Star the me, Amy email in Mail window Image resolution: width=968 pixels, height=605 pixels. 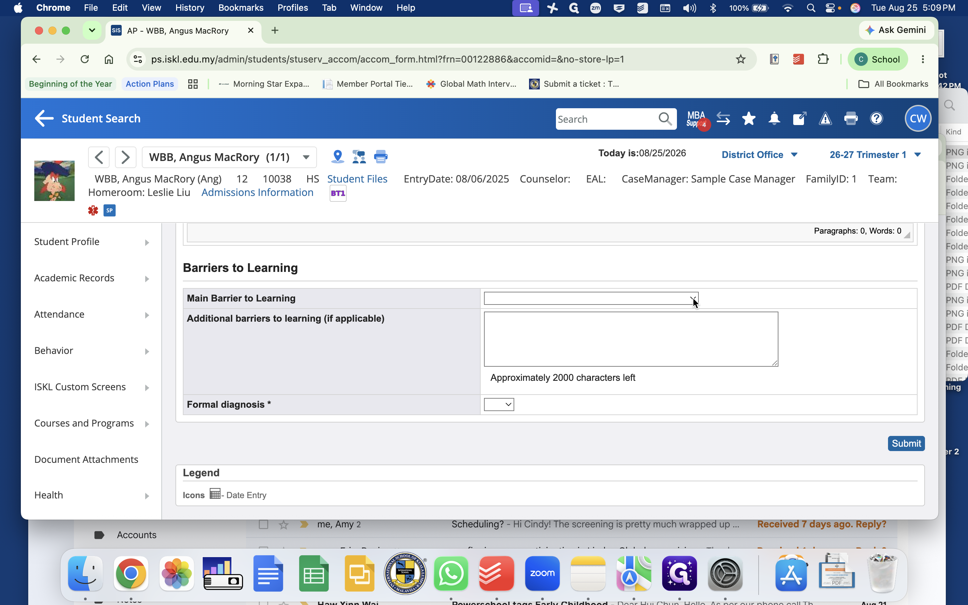284,524
